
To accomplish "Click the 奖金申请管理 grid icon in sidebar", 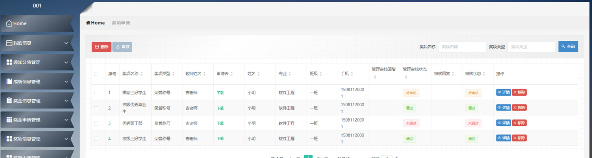I will coord(9,120).
